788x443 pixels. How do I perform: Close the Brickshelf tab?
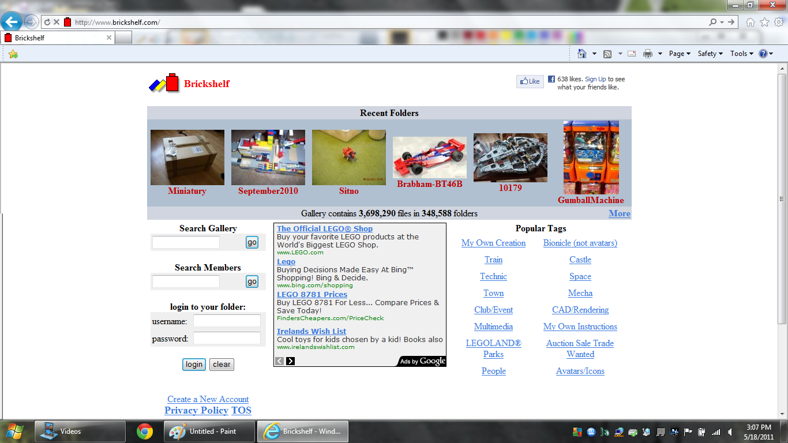click(108, 37)
